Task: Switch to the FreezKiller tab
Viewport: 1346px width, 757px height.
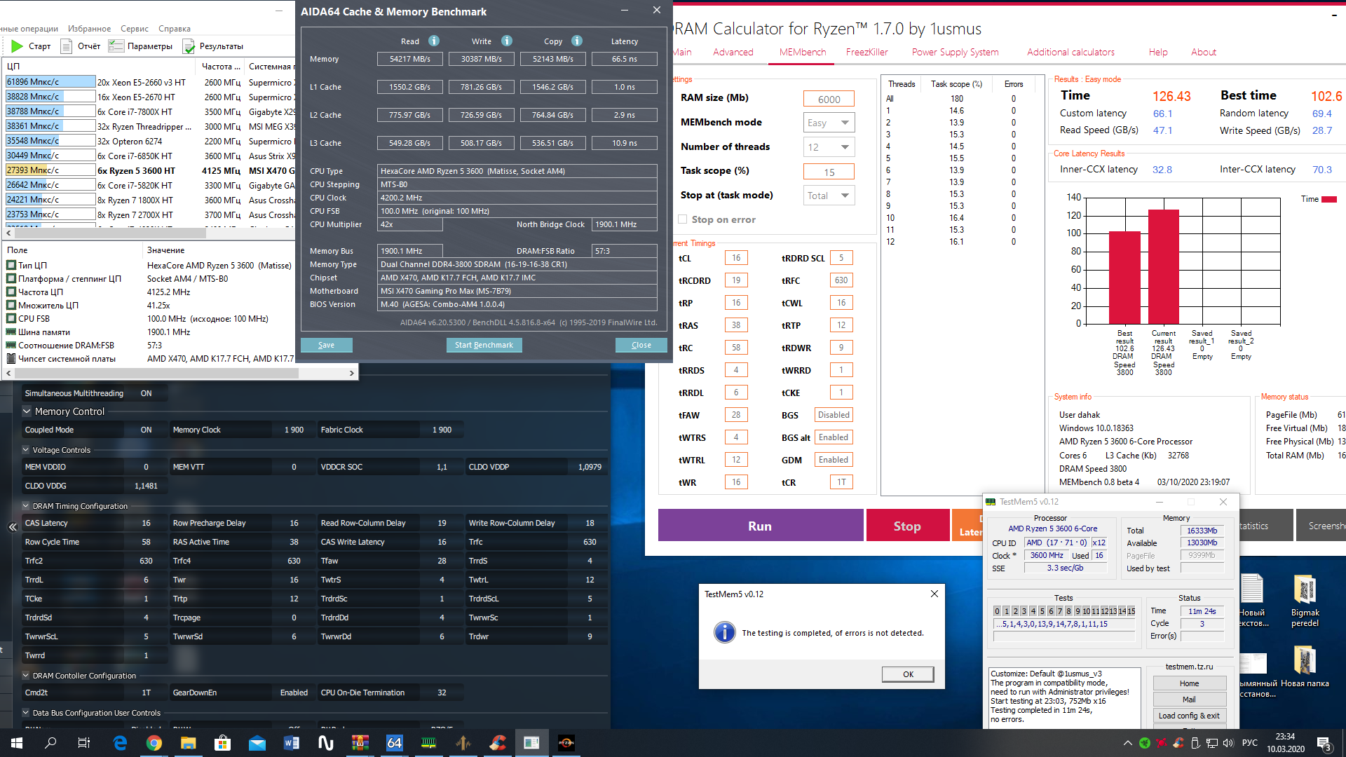Action: click(x=866, y=52)
